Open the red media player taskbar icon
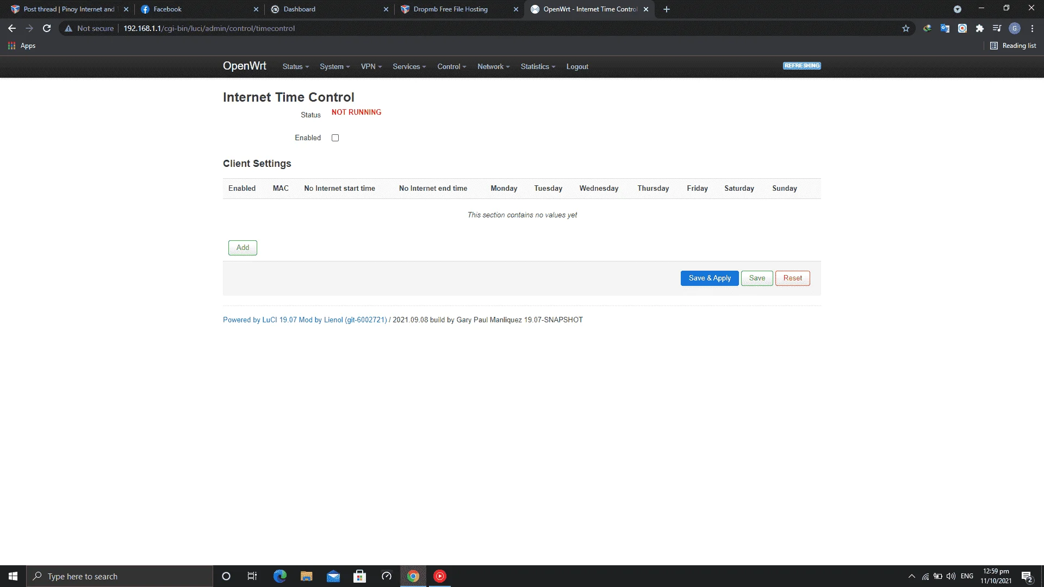Image resolution: width=1044 pixels, height=587 pixels. coord(440,576)
